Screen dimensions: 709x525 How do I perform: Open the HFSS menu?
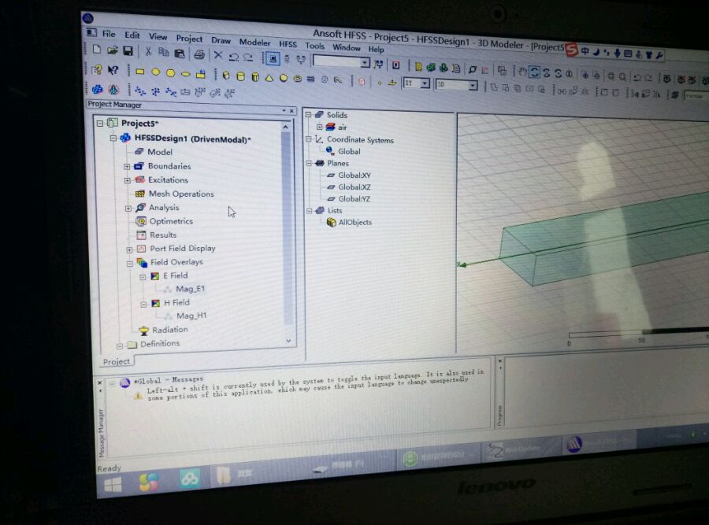(x=288, y=44)
